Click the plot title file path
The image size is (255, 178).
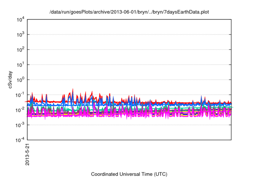coord(129,12)
